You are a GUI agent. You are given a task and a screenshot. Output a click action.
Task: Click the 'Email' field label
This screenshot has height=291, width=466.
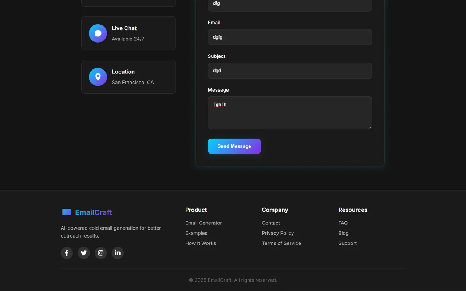(214, 23)
